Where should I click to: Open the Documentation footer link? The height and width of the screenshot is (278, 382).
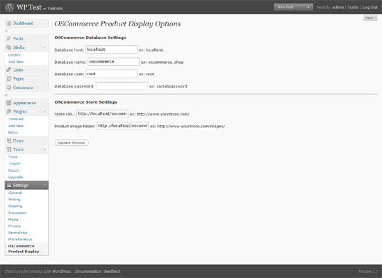(88, 272)
